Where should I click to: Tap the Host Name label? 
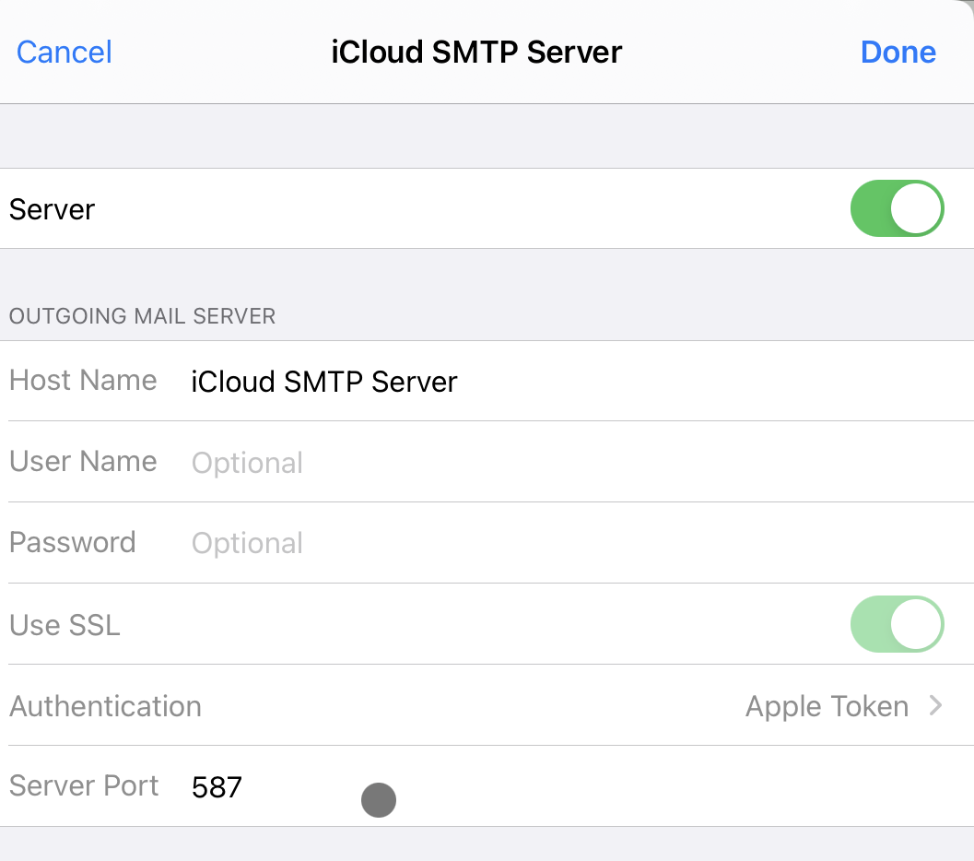tap(83, 380)
